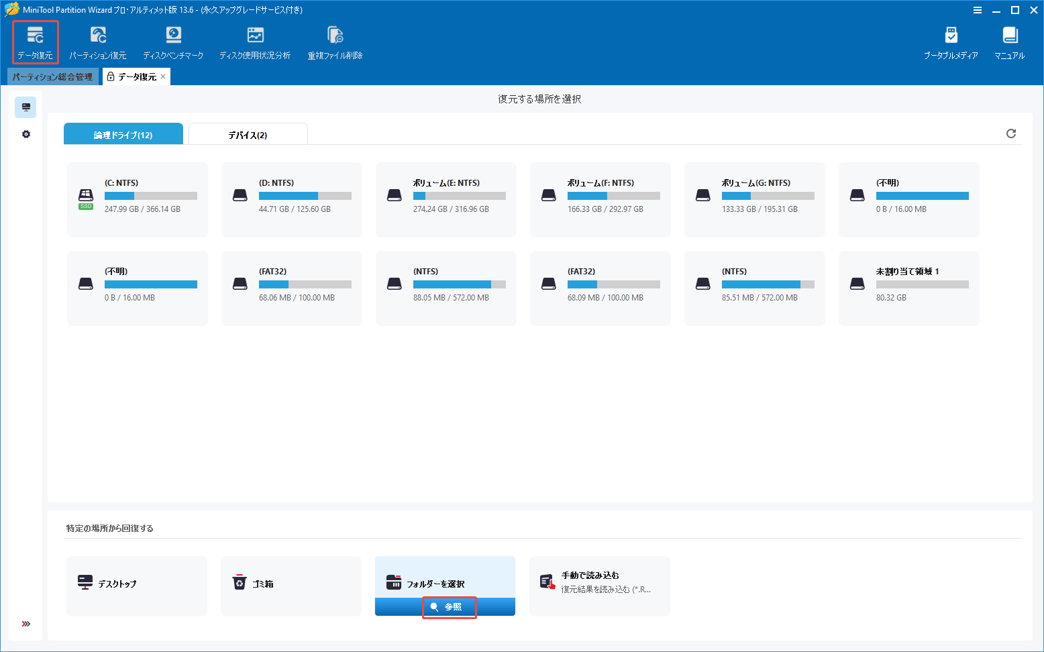This screenshot has height=652, width=1044.
Task: Refresh the drive list
Action: (1011, 133)
